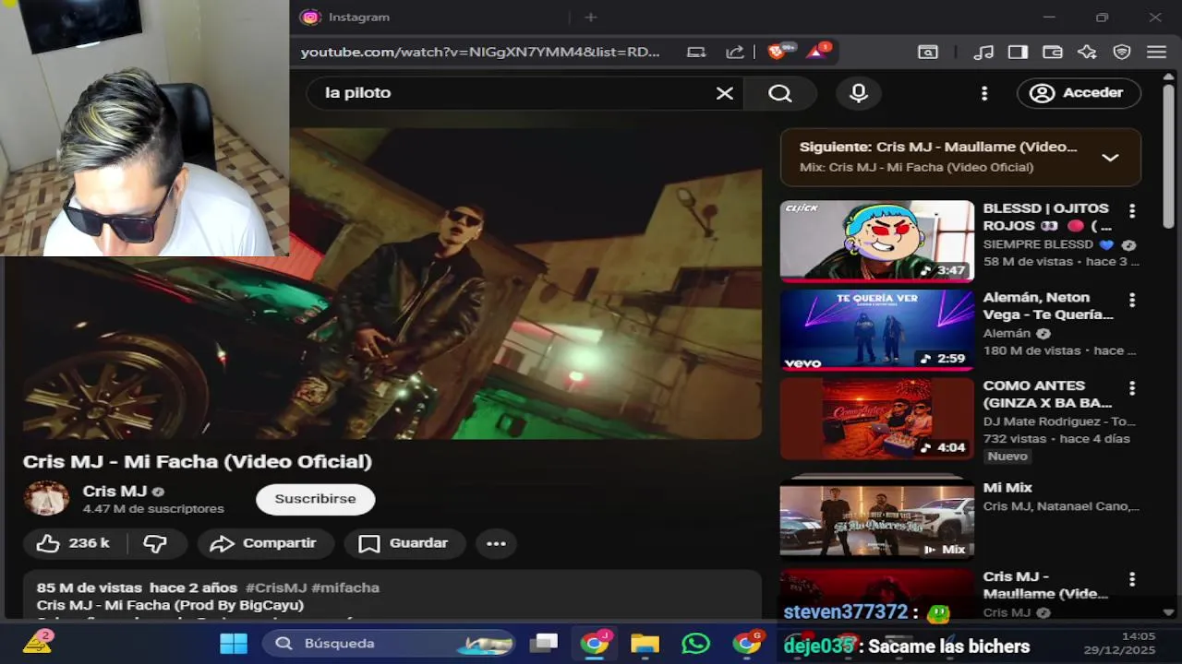The image size is (1182, 664).
Task: Click the Mi Mix title link
Action: pos(1007,487)
